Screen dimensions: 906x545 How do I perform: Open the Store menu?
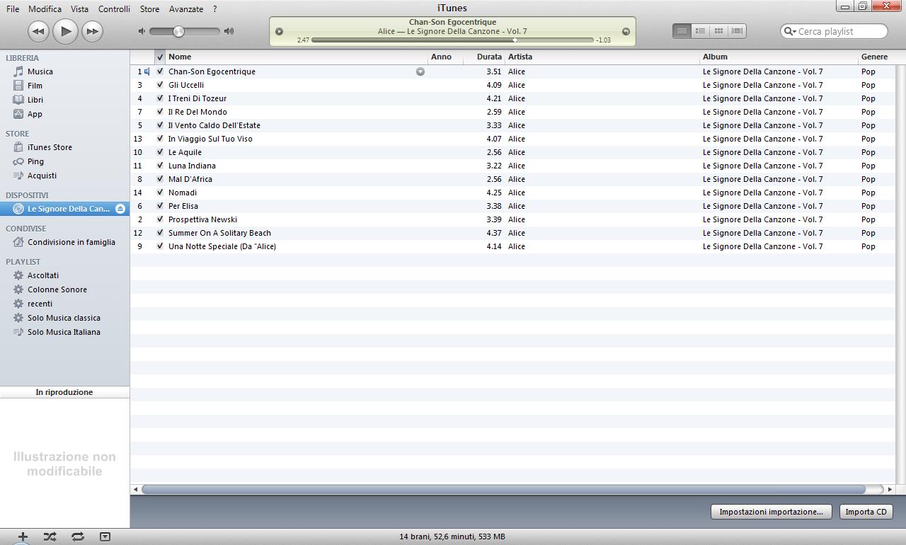149,9
